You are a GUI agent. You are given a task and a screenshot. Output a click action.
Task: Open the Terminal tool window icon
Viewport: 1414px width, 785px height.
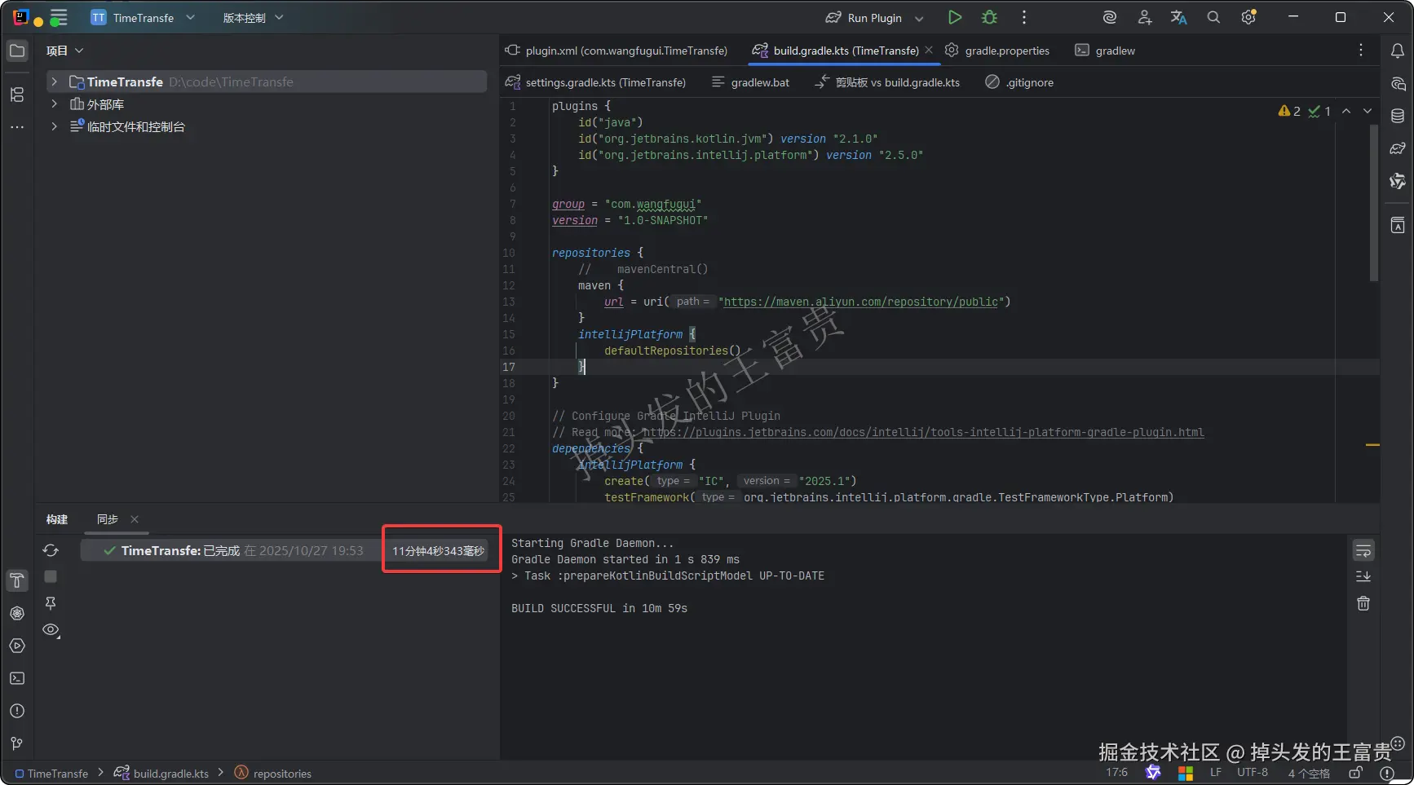coord(17,678)
